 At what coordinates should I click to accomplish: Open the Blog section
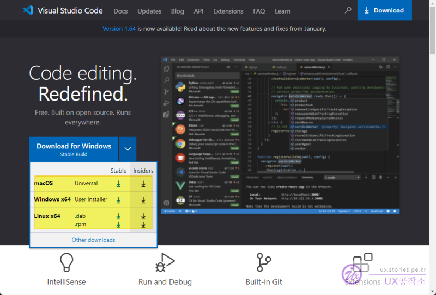click(x=178, y=11)
